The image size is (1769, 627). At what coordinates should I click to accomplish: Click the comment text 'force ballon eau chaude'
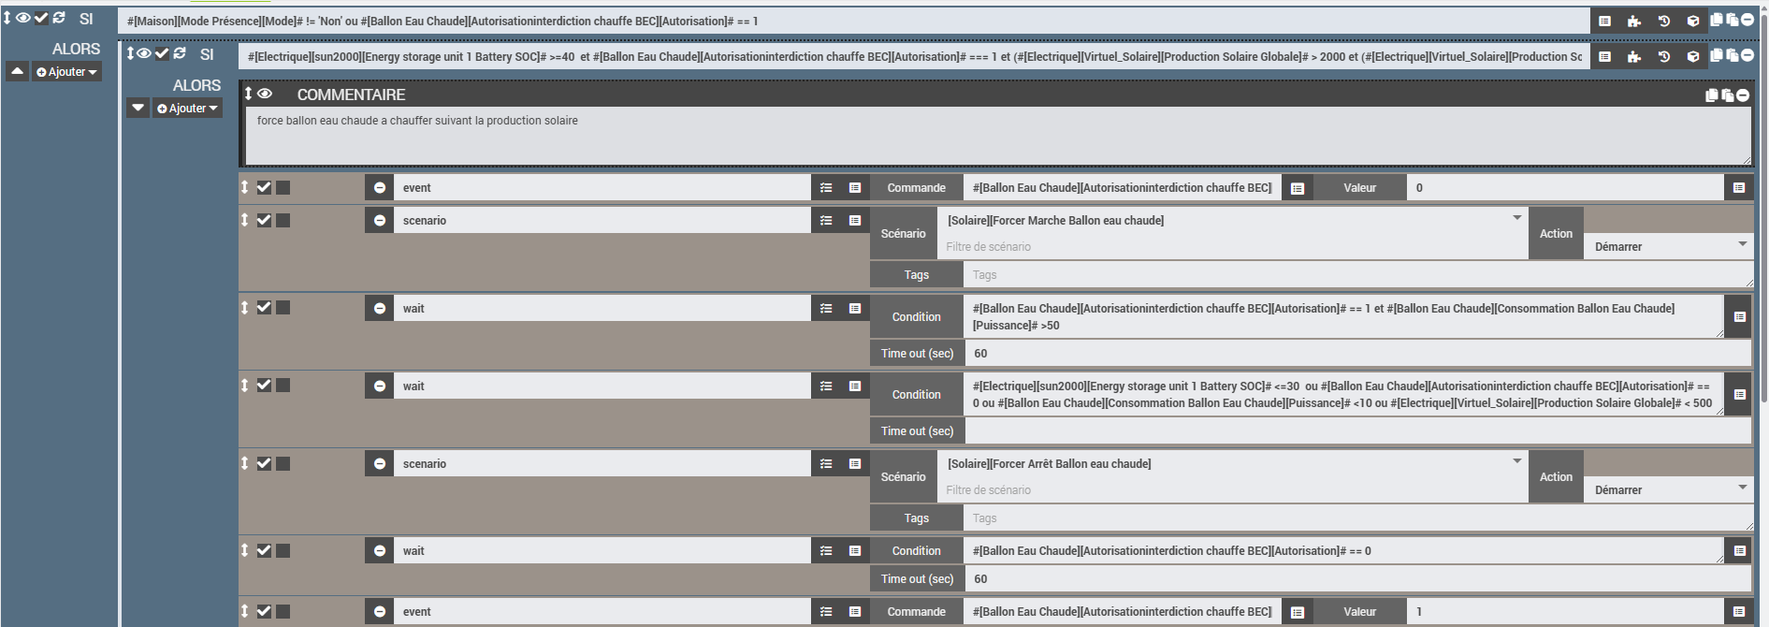coord(417,121)
